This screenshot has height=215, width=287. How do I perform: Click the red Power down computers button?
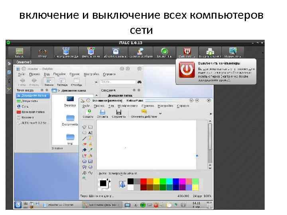coord(187,53)
